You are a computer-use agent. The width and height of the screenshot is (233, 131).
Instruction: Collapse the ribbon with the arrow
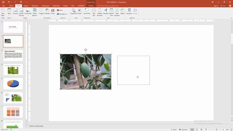[231, 18]
